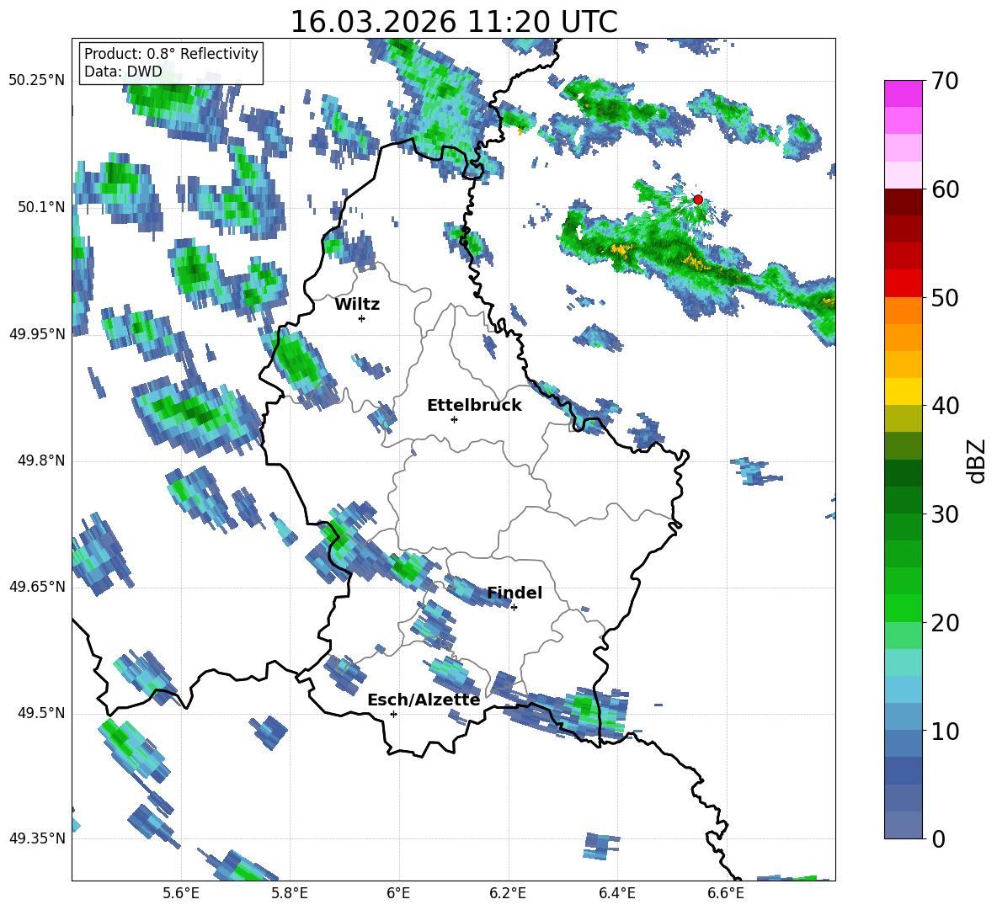Click the 60 value on the colorbar
The width and height of the screenshot is (997, 910).
(x=945, y=189)
